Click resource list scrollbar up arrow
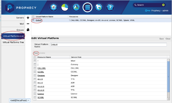 point(168,60)
